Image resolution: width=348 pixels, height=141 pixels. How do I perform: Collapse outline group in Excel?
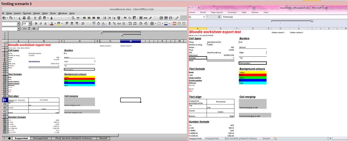tap(312, 21)
